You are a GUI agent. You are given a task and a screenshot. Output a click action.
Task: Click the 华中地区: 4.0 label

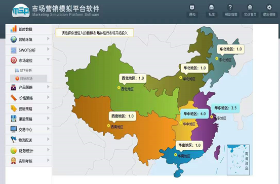tap(194, 114)
